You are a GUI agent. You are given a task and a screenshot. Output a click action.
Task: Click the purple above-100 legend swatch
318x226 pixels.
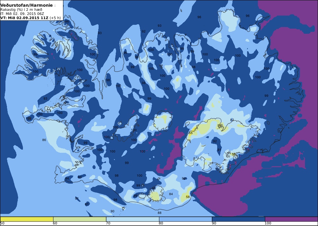coord(291,219)
